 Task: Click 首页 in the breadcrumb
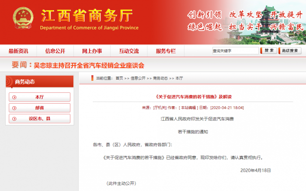pos(119,78)
